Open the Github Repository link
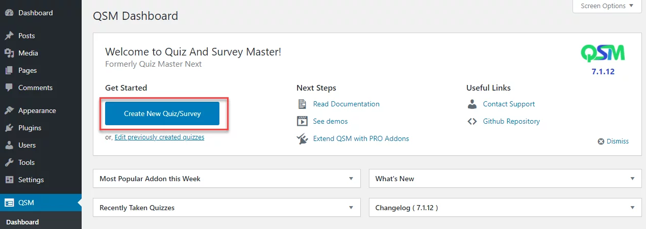This screenshot has height=229, width=646. pyautogui.click(x=511, y=121)
